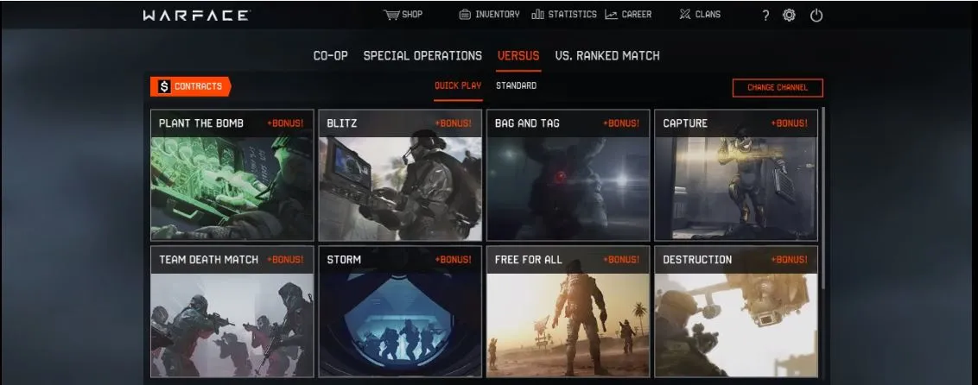
Task: Open the Contracts button
Action: pyautogui.click(x=191, y=86)
